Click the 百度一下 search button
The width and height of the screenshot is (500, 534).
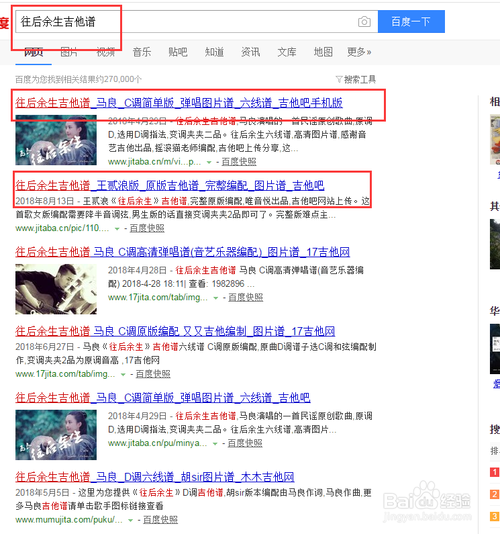coord(411,21)
